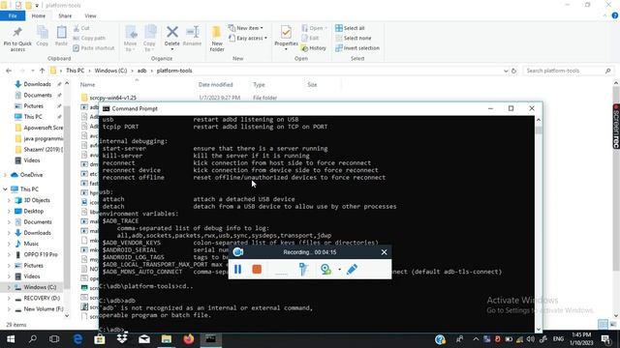
Task: Refresh the platform-tools folder view
Action: [x=513, y=71]
